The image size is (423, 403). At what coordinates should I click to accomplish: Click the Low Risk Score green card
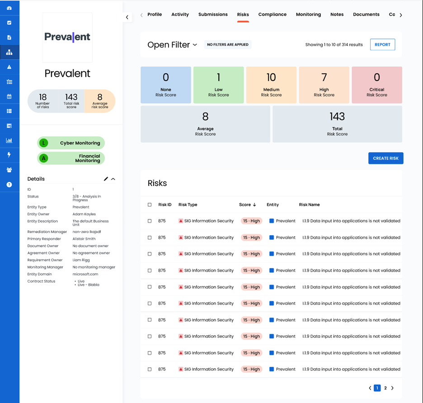(219, 85)
